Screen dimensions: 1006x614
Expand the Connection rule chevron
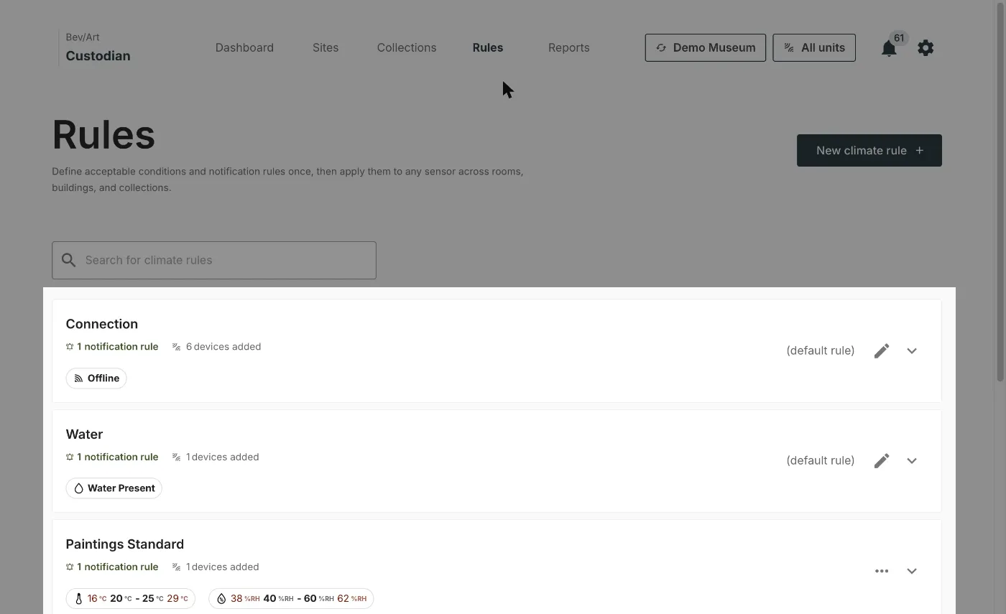click(x=912, y=350)
